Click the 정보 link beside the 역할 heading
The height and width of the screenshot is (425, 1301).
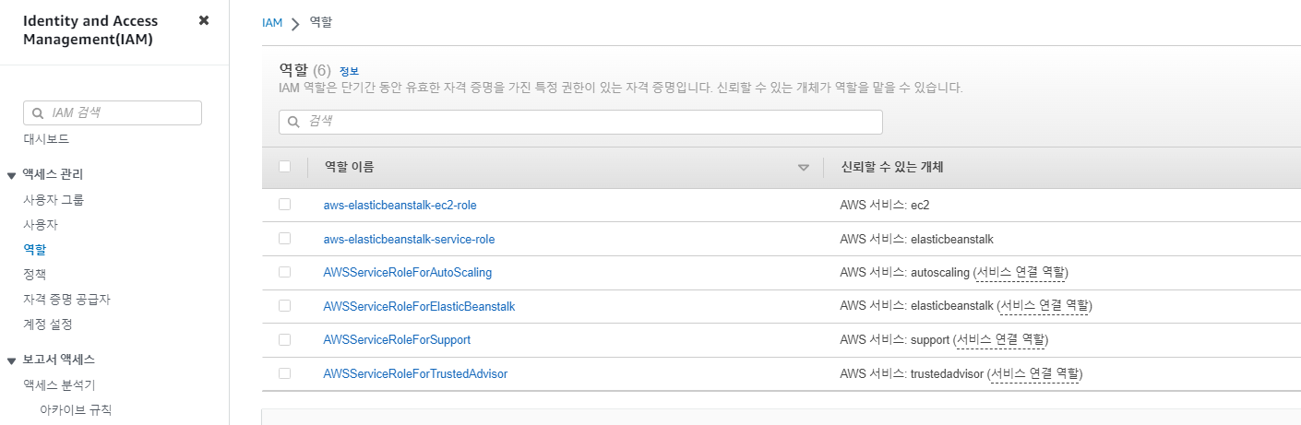click(x=349, y=71)
